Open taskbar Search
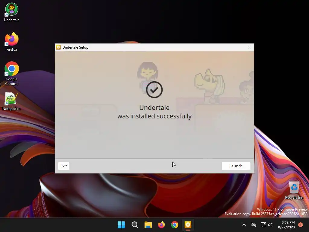The height and width of the screenshot is (232, 309). 135,225
